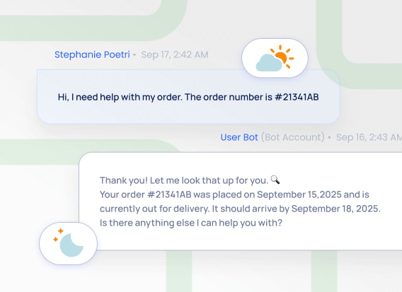Click order #21341AB in the bot reply
This screenshot has height=292, width=402.
[169, 194]
